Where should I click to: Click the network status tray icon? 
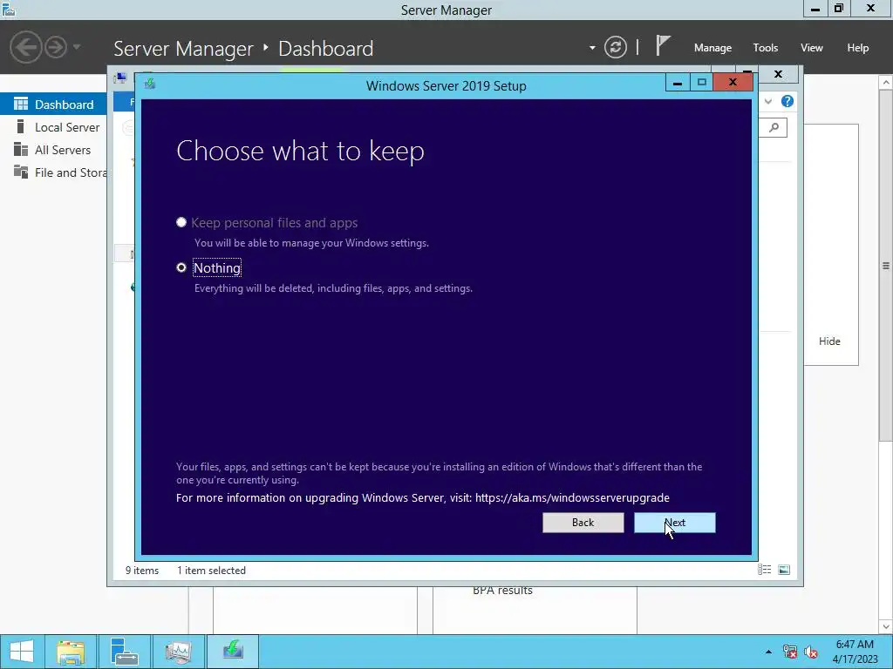pyautogui.click(x=790, y=652)
